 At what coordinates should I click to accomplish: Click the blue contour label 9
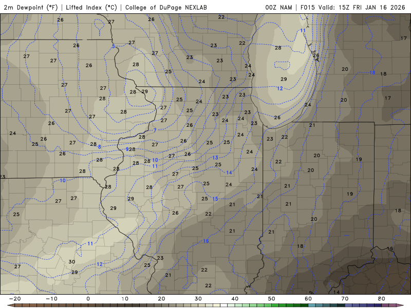point(127,149)
